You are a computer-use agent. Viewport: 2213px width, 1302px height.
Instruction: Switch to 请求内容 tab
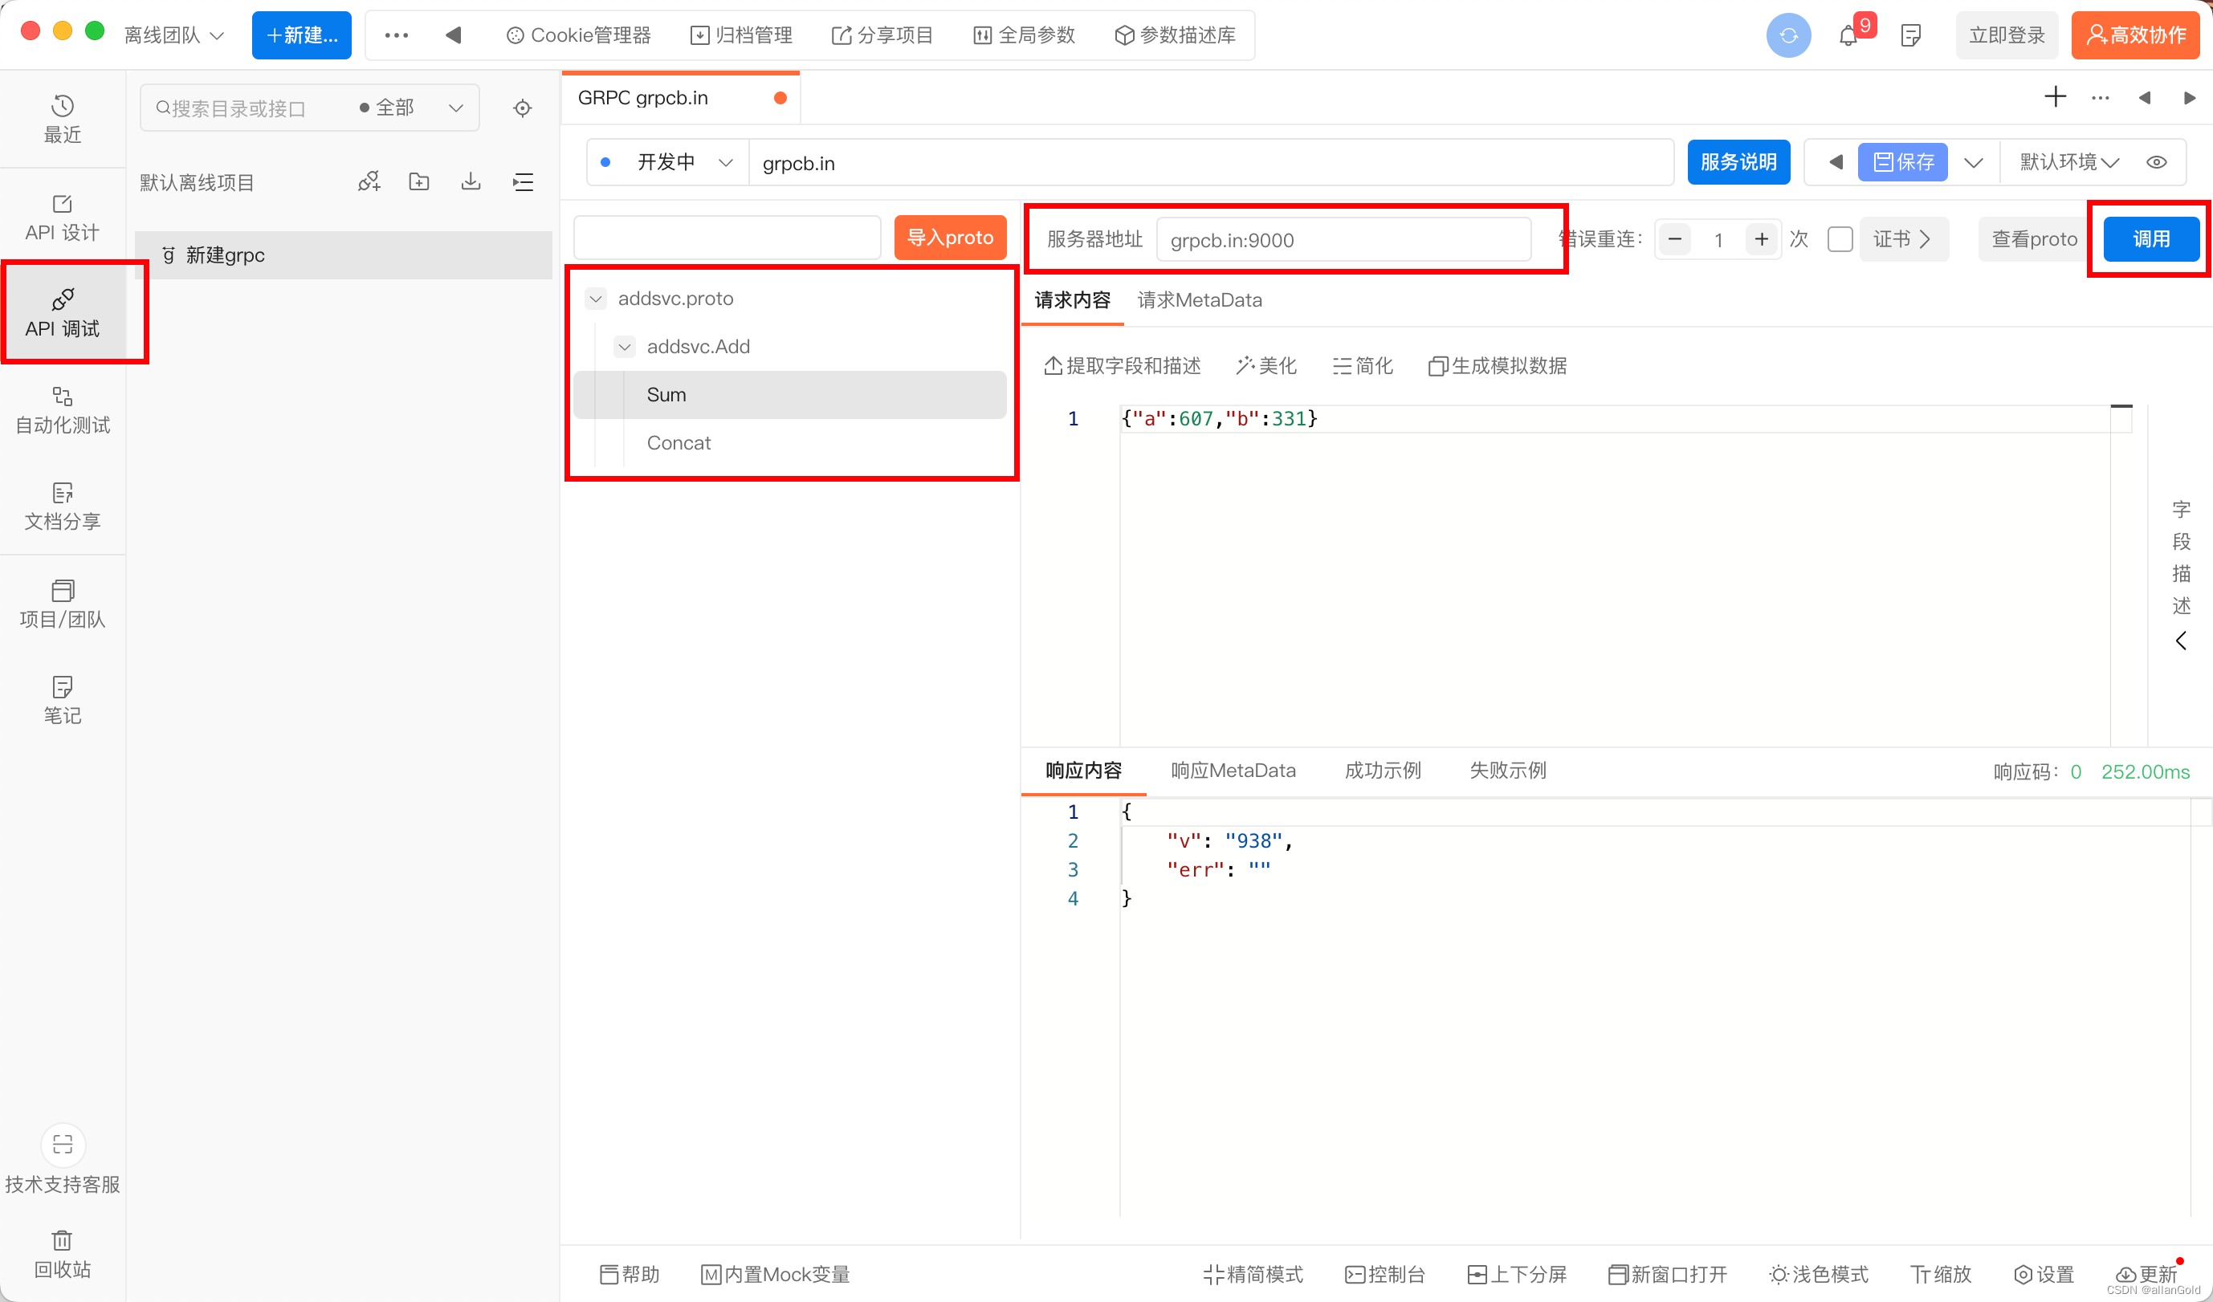[1072, 300]
